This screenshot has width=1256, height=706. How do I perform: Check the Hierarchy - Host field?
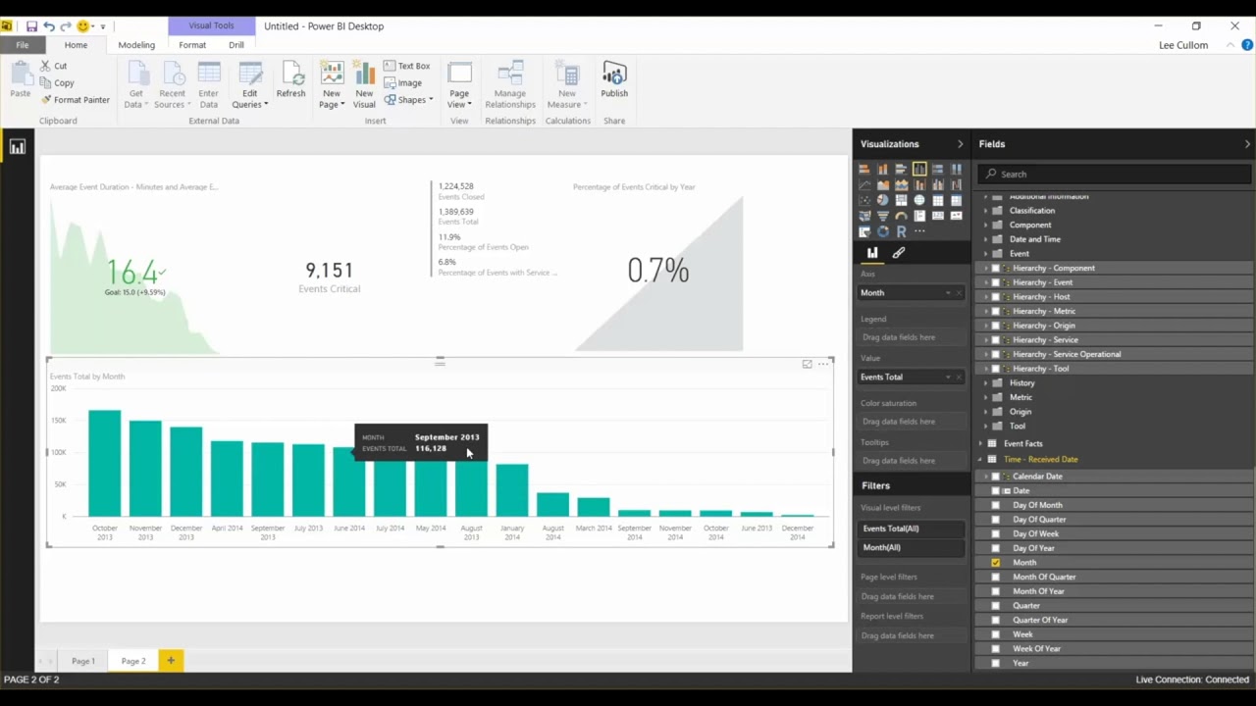click(x=995, y=297)
